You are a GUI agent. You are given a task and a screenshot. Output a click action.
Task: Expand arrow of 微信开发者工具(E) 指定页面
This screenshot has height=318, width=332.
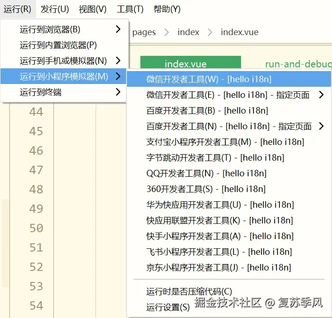pos(321,95)
